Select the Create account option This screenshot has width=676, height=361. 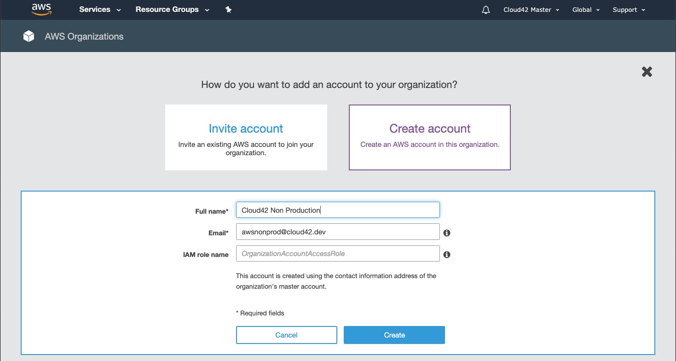429,137
